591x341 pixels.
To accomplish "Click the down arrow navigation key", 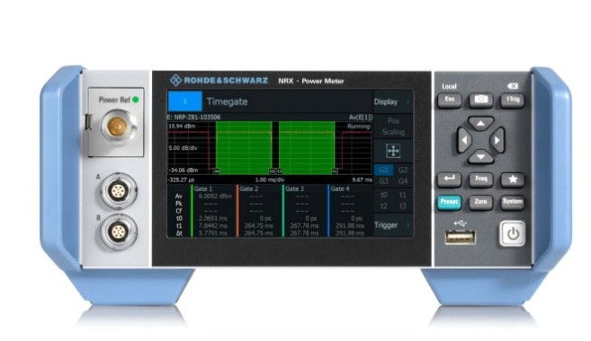I will [480, 156].
